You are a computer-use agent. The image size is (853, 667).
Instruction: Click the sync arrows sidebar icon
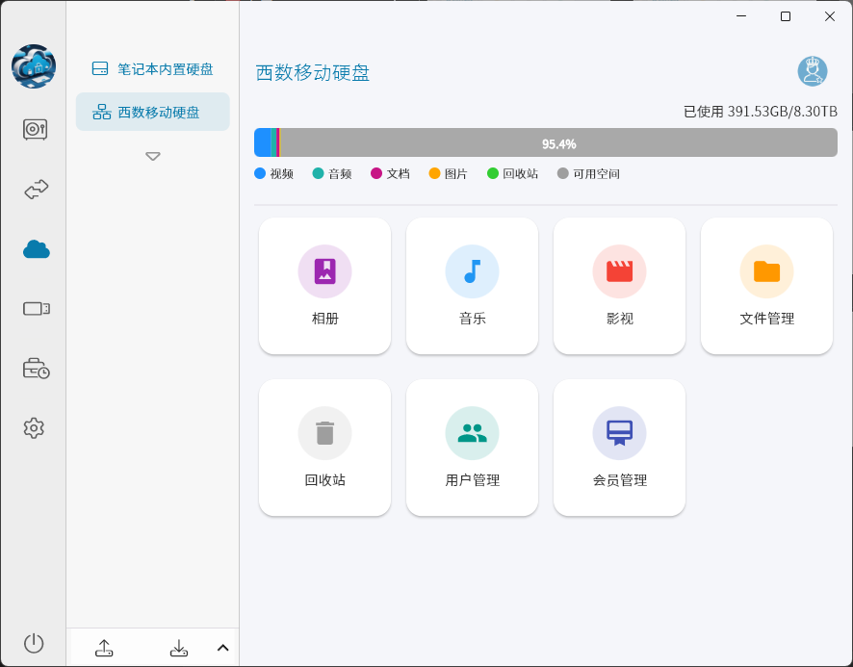36,190
